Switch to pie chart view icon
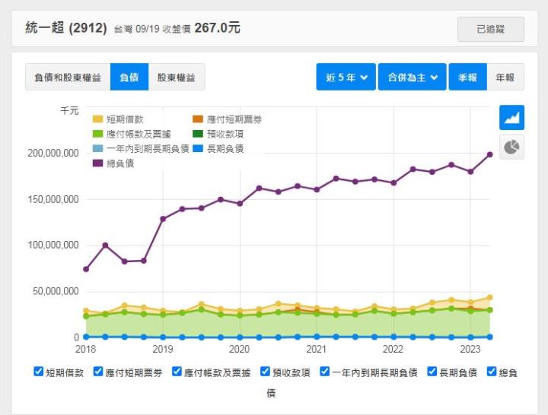548x415 pixels. tap(511, 147)
